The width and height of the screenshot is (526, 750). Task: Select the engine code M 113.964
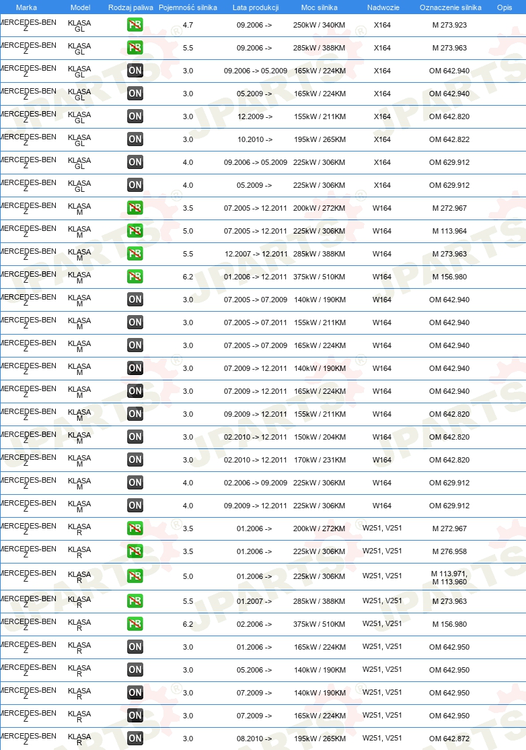pos(449,231)
